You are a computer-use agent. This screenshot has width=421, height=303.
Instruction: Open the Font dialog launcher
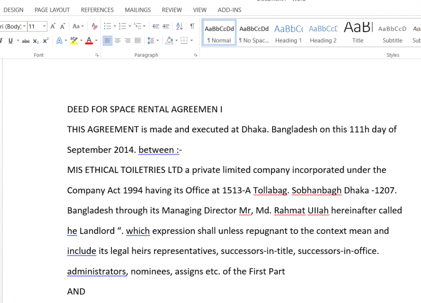coord(97,55)
